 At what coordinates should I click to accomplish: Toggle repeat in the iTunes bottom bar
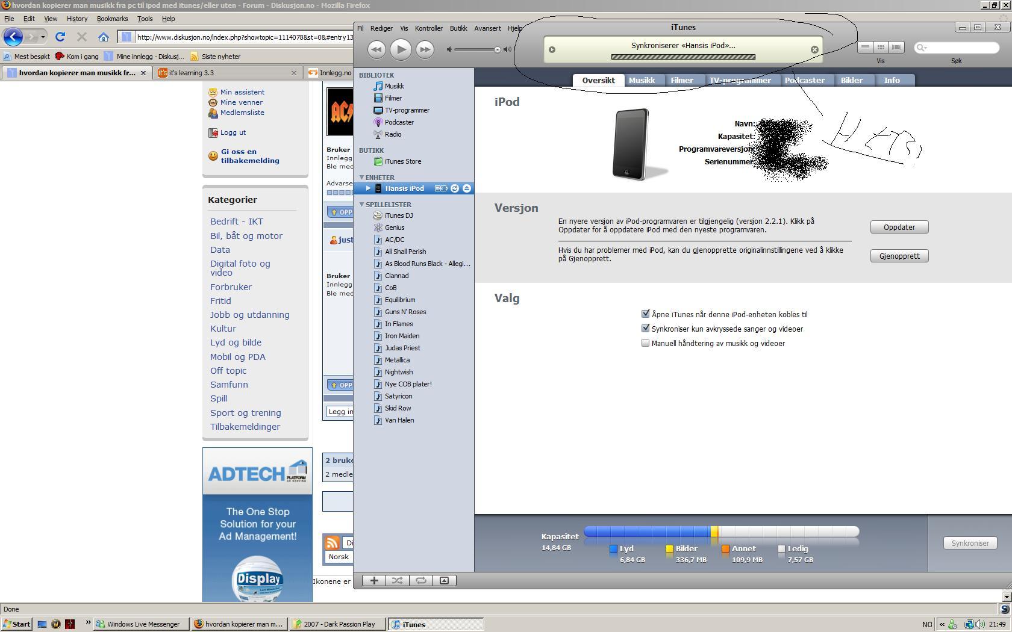click(421, 580)
